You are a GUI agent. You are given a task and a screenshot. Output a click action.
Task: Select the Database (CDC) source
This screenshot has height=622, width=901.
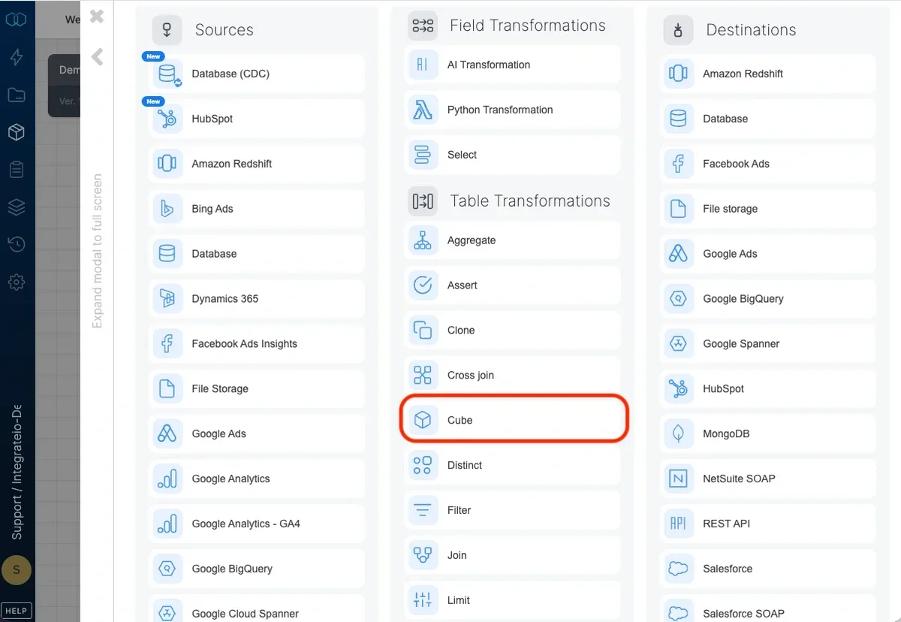255,74
